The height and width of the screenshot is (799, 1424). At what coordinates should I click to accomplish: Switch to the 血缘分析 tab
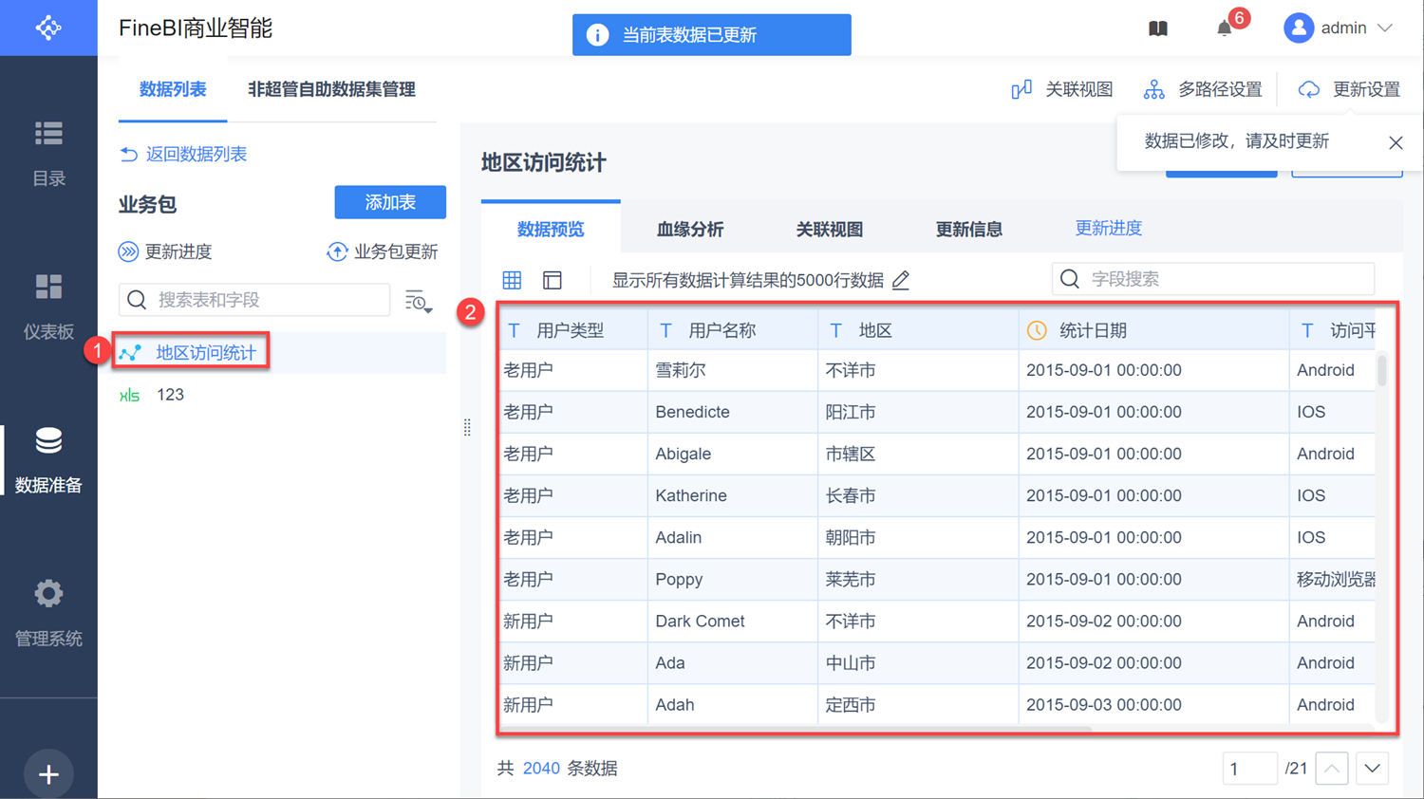pos(689,229)
